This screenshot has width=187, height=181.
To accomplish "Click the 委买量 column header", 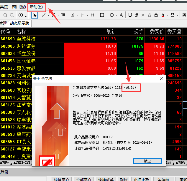I will point(174,32).
